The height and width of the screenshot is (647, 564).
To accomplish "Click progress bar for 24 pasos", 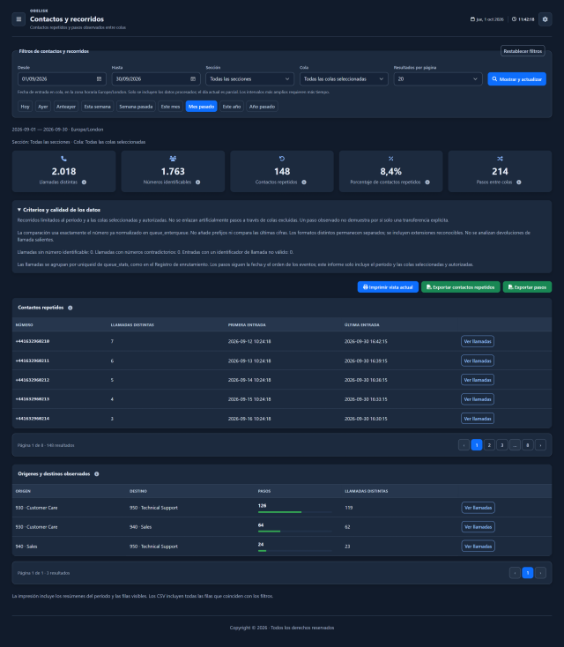I will tap(294, 550).
